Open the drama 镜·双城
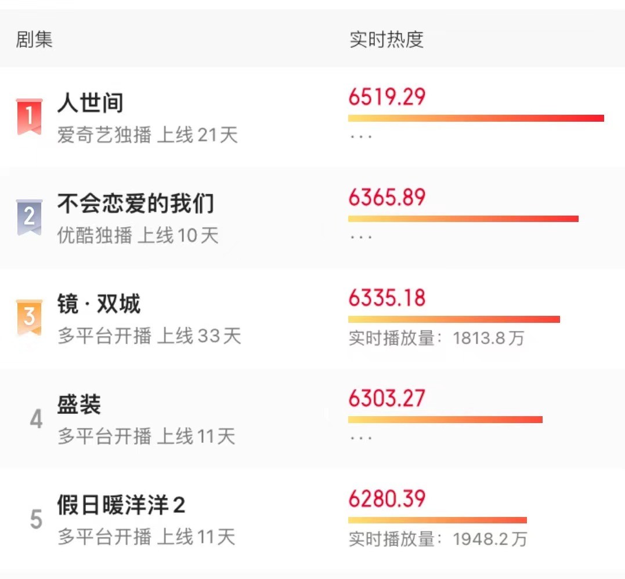Screen dimensions: 625x579 coord(99,304)
